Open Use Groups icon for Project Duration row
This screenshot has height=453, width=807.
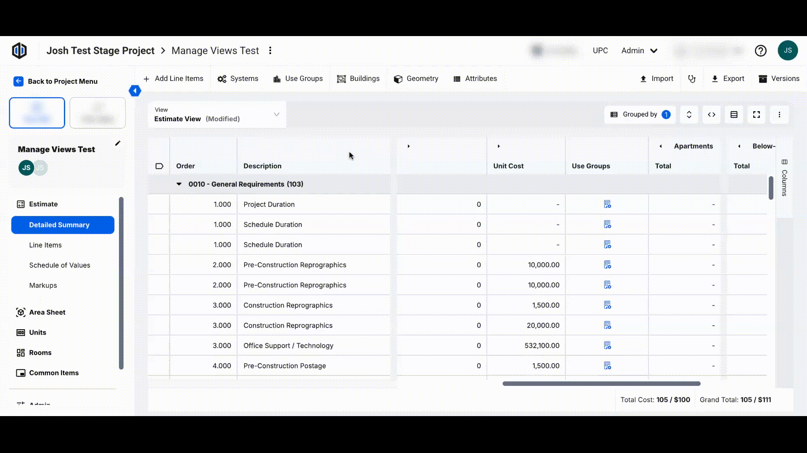(607, 204)
